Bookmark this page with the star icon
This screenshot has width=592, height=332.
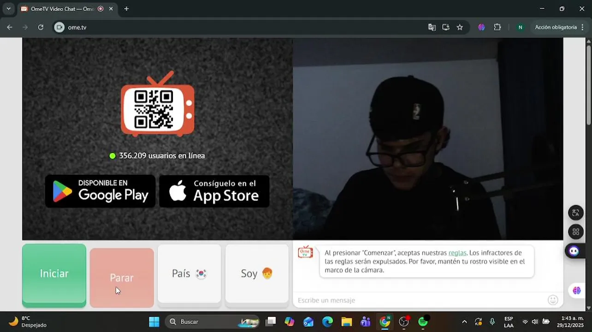(460, 27)
